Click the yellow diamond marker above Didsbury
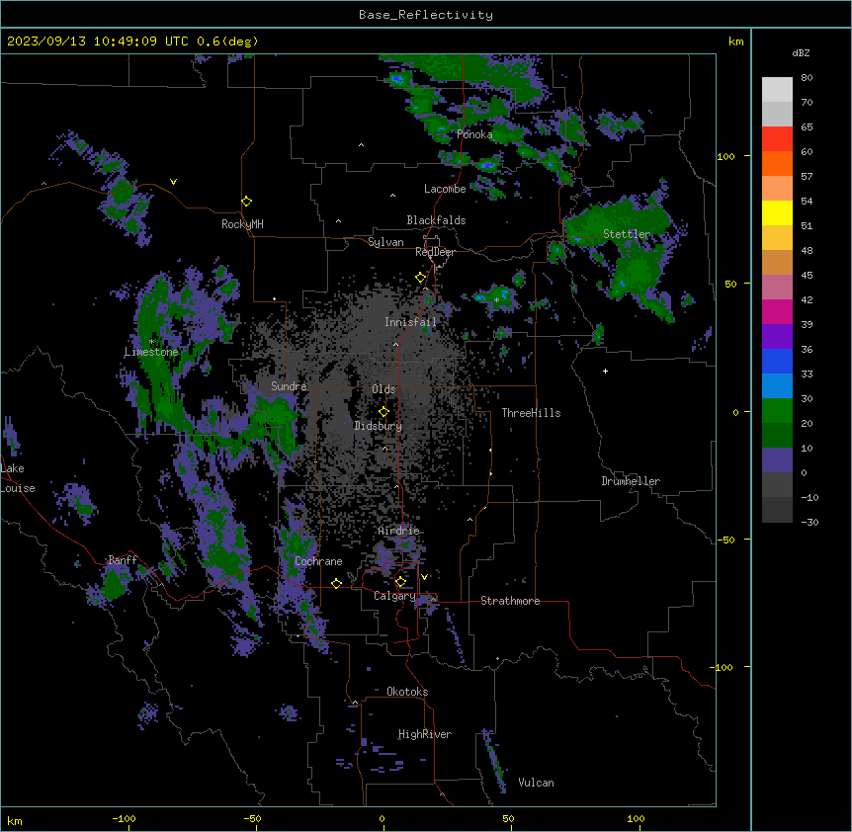The width and height of the screenshot is (852, 832). (383, 412)
